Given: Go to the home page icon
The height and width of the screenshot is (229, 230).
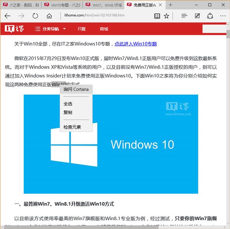Looking at the screenshot, I should pyautogui.click(x=49, y=16).
